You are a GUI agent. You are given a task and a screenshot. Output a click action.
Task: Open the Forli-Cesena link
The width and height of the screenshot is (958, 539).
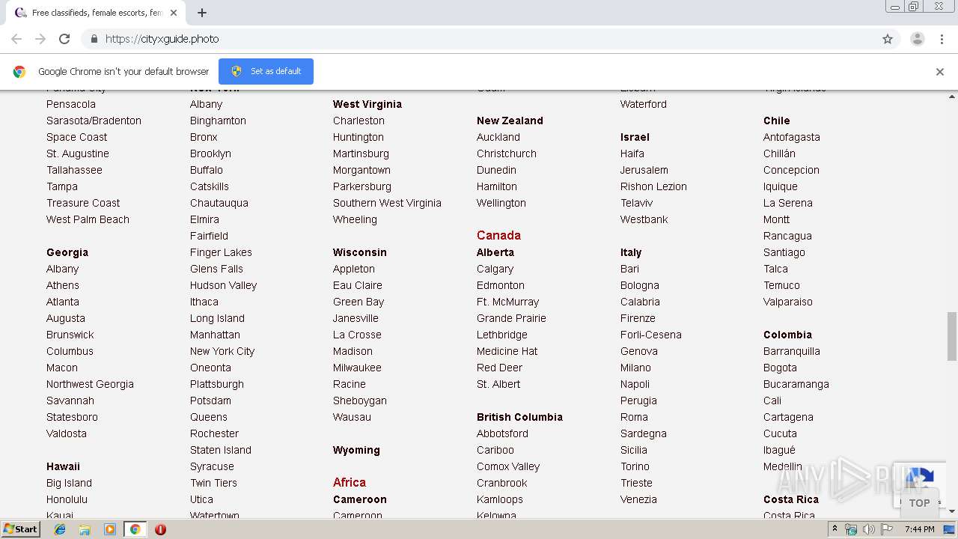pos(651,335)
